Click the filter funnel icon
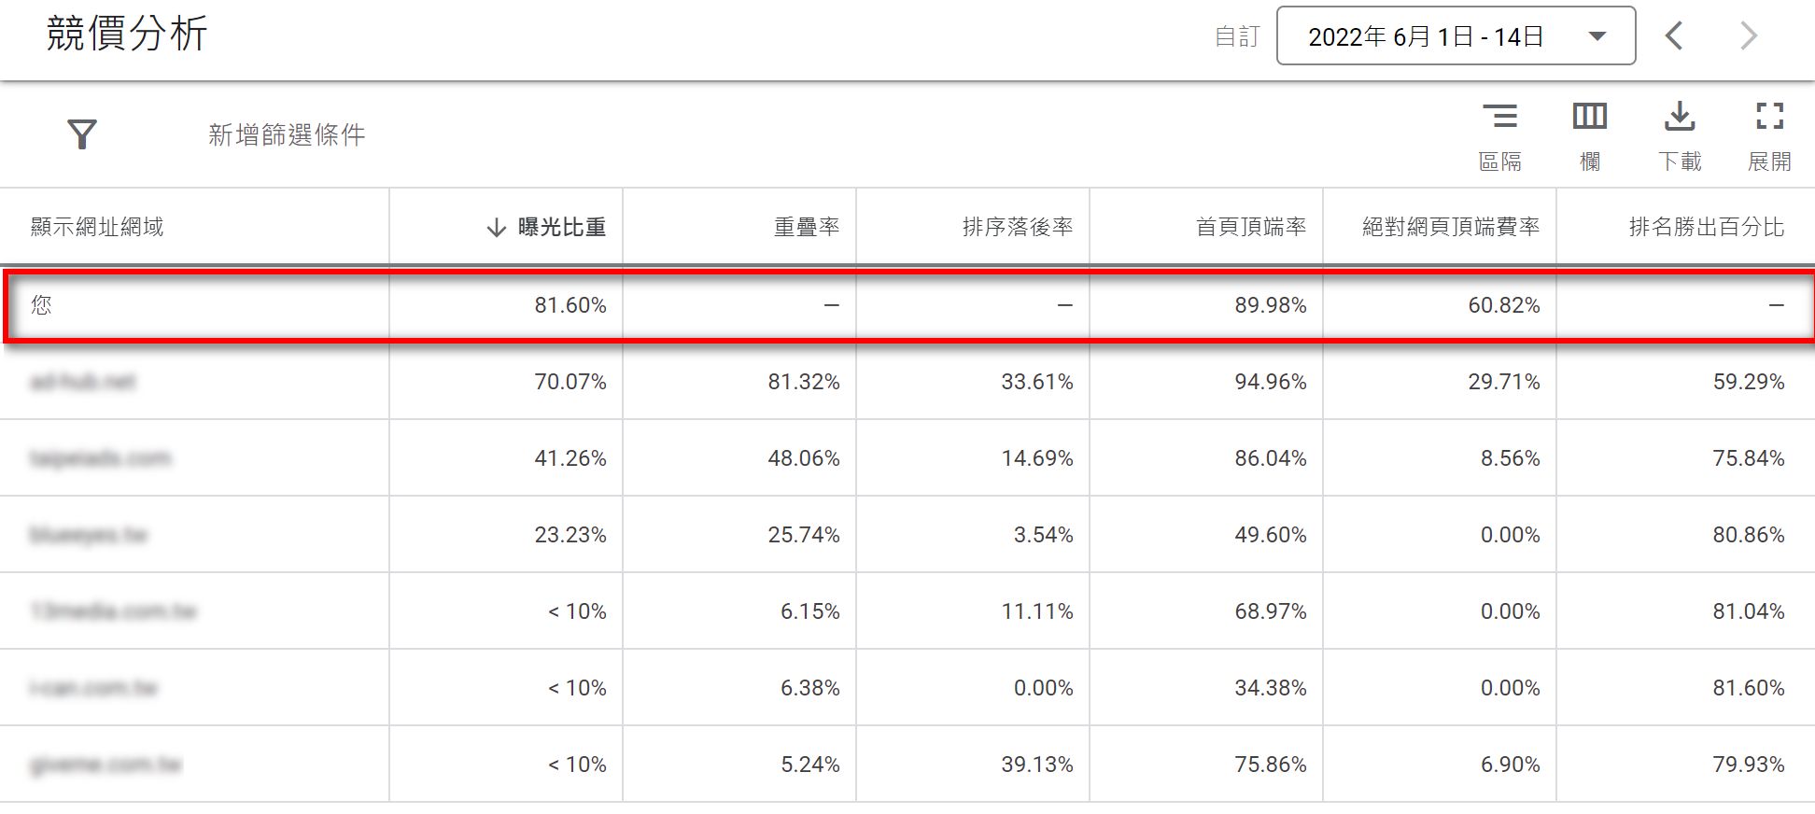Viewport: 1815px width, 814px height. [82, 134]
